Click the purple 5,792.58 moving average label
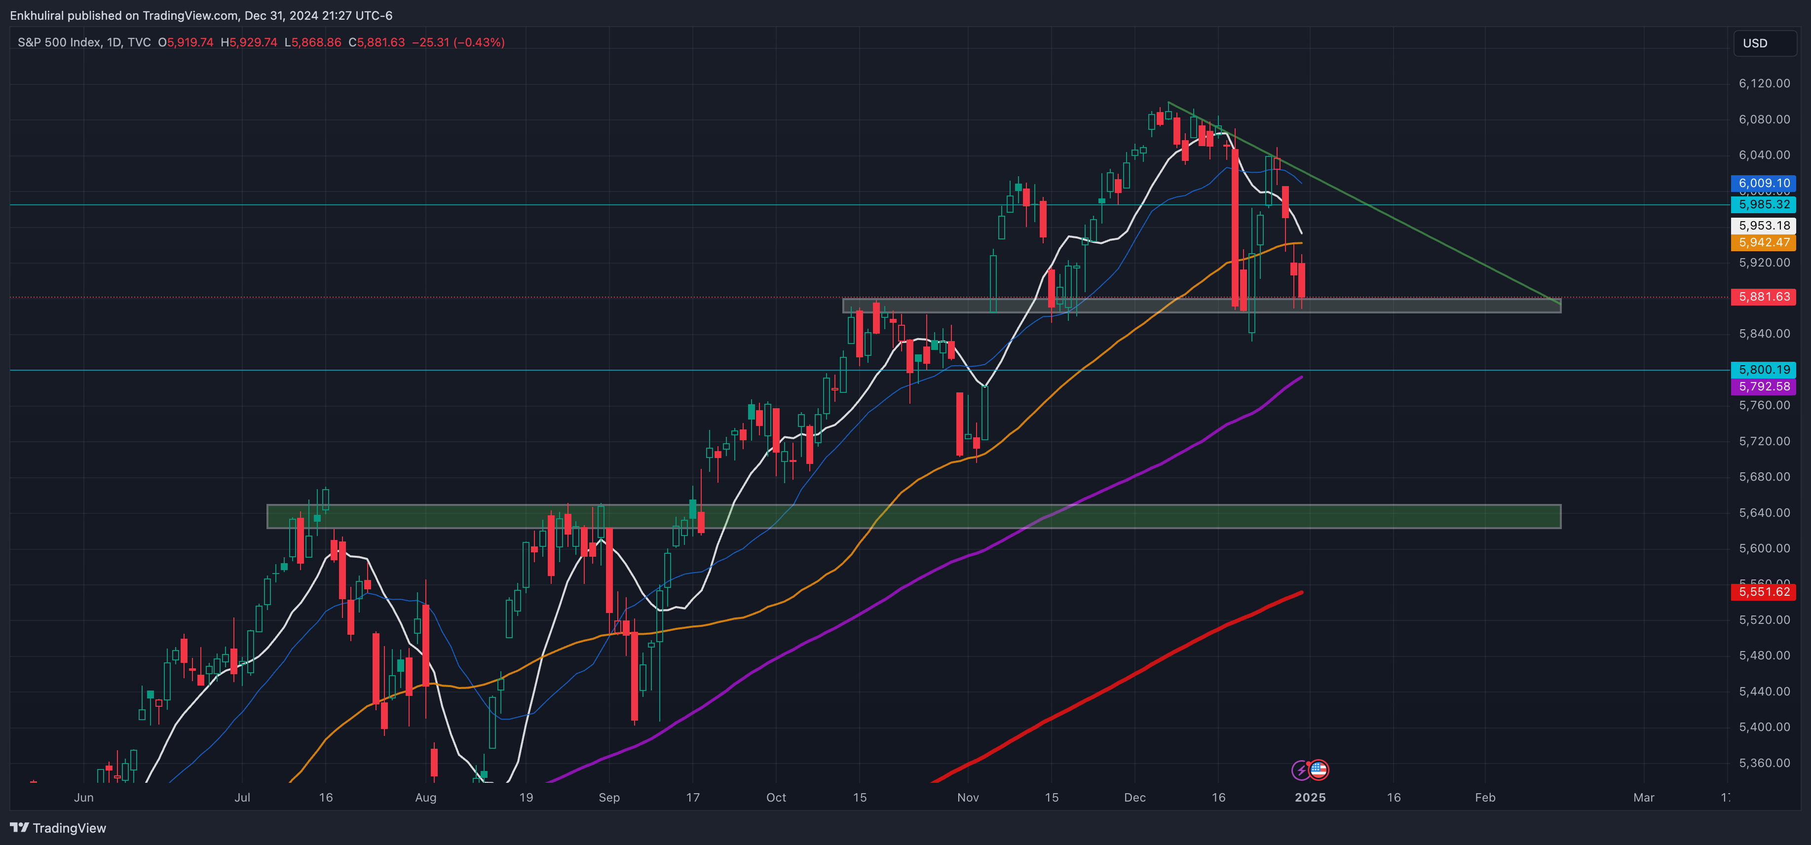This screenshot has width=1811, height=845. (x=1763, y=386)
